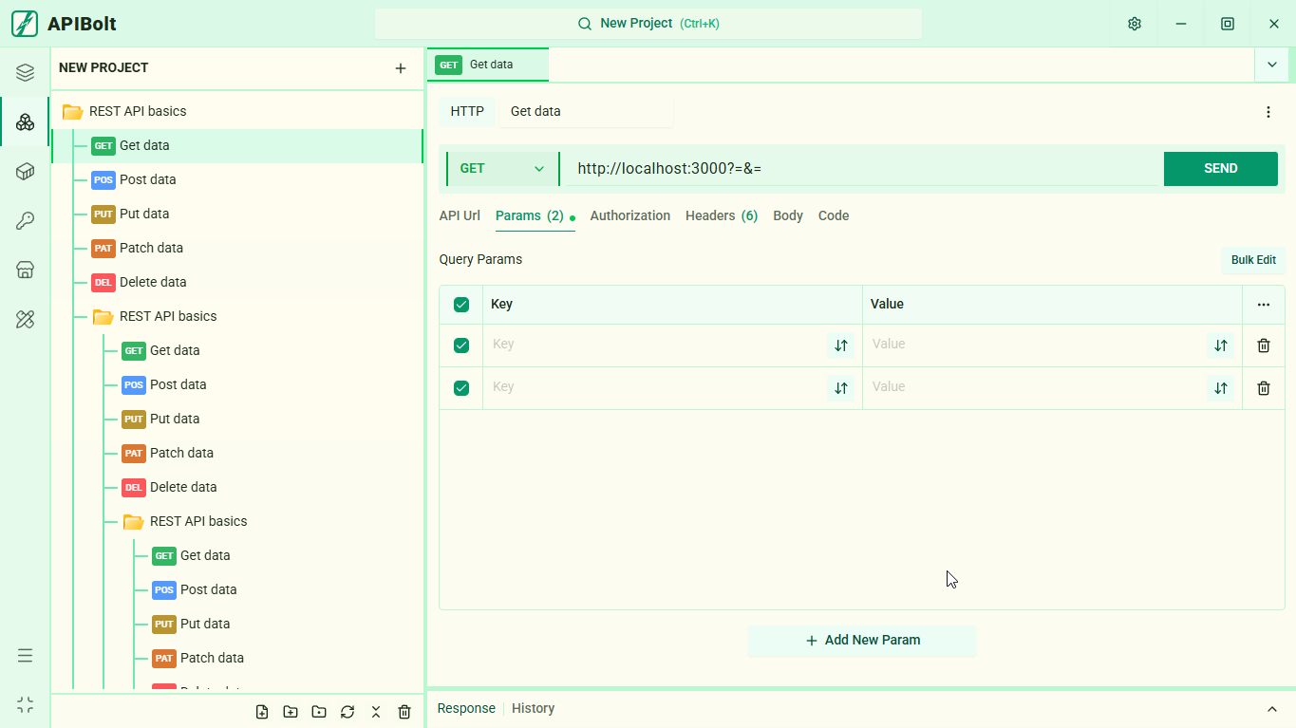Toggle the header select-all params checkbox

(461, 305)
